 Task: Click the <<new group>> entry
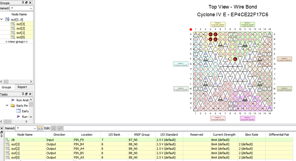[x=16, y=42]
